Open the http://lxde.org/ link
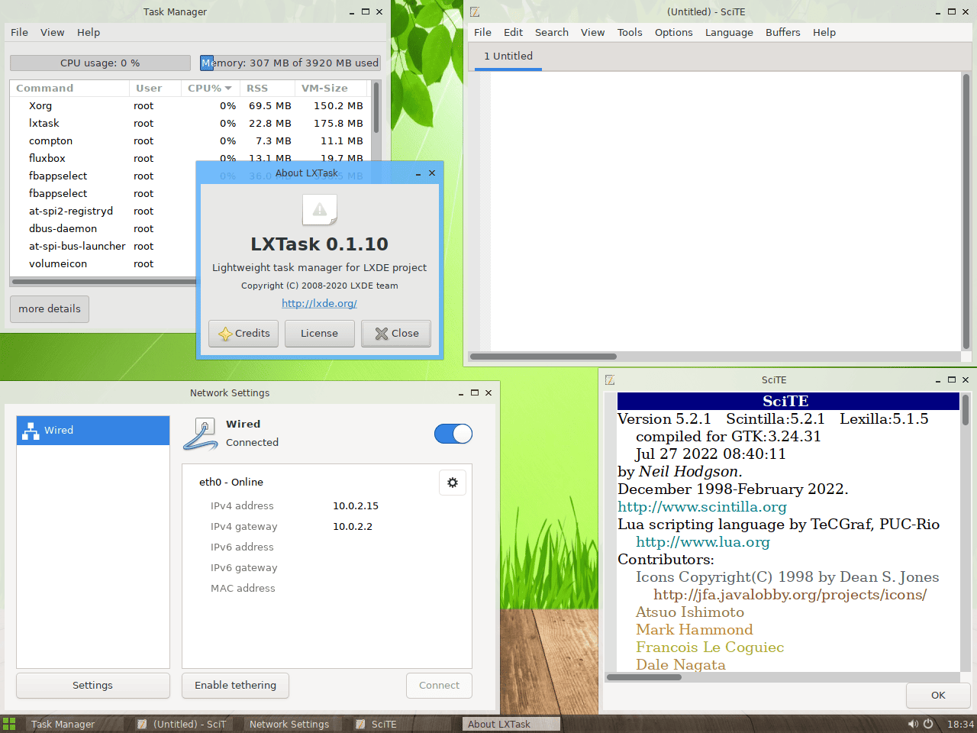The width and height of the screenshot is (977, 733). point(319,304)
